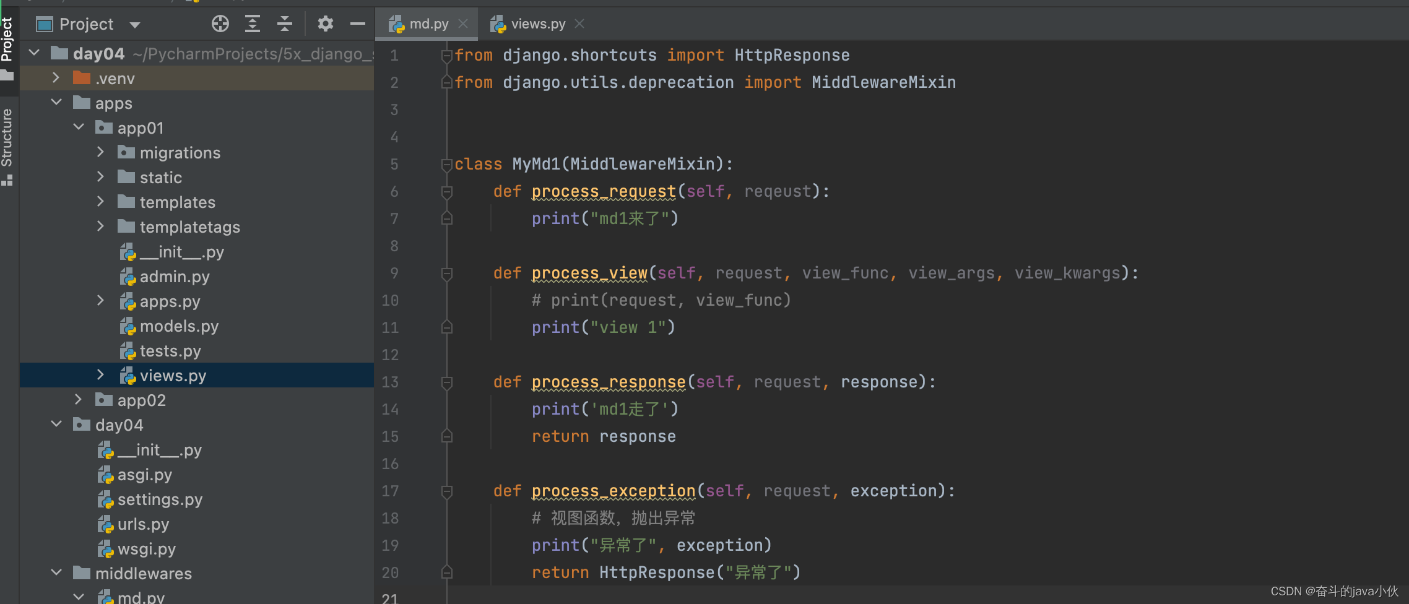The width and height of the screenshot is (1409, 604).
Task: Fold process_response method gutter marker line 13
Action: click(x=446, y=382)
